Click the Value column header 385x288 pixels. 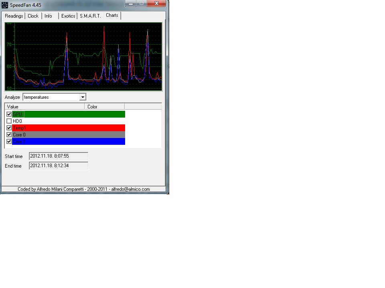(x=45, y=106)
